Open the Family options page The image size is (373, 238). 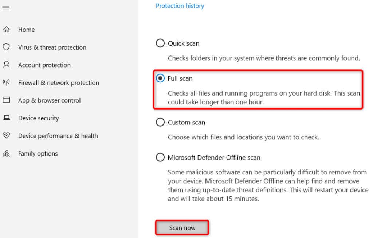tap(38, 154)
